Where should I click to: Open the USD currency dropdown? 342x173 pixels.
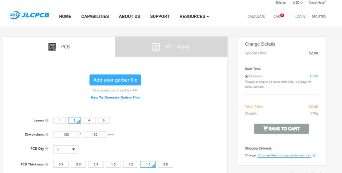(298, 3)
